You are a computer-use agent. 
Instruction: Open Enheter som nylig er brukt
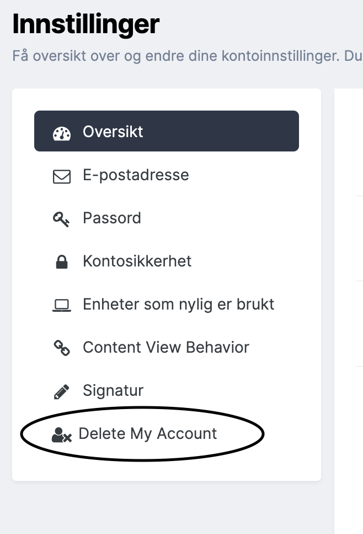178,304
